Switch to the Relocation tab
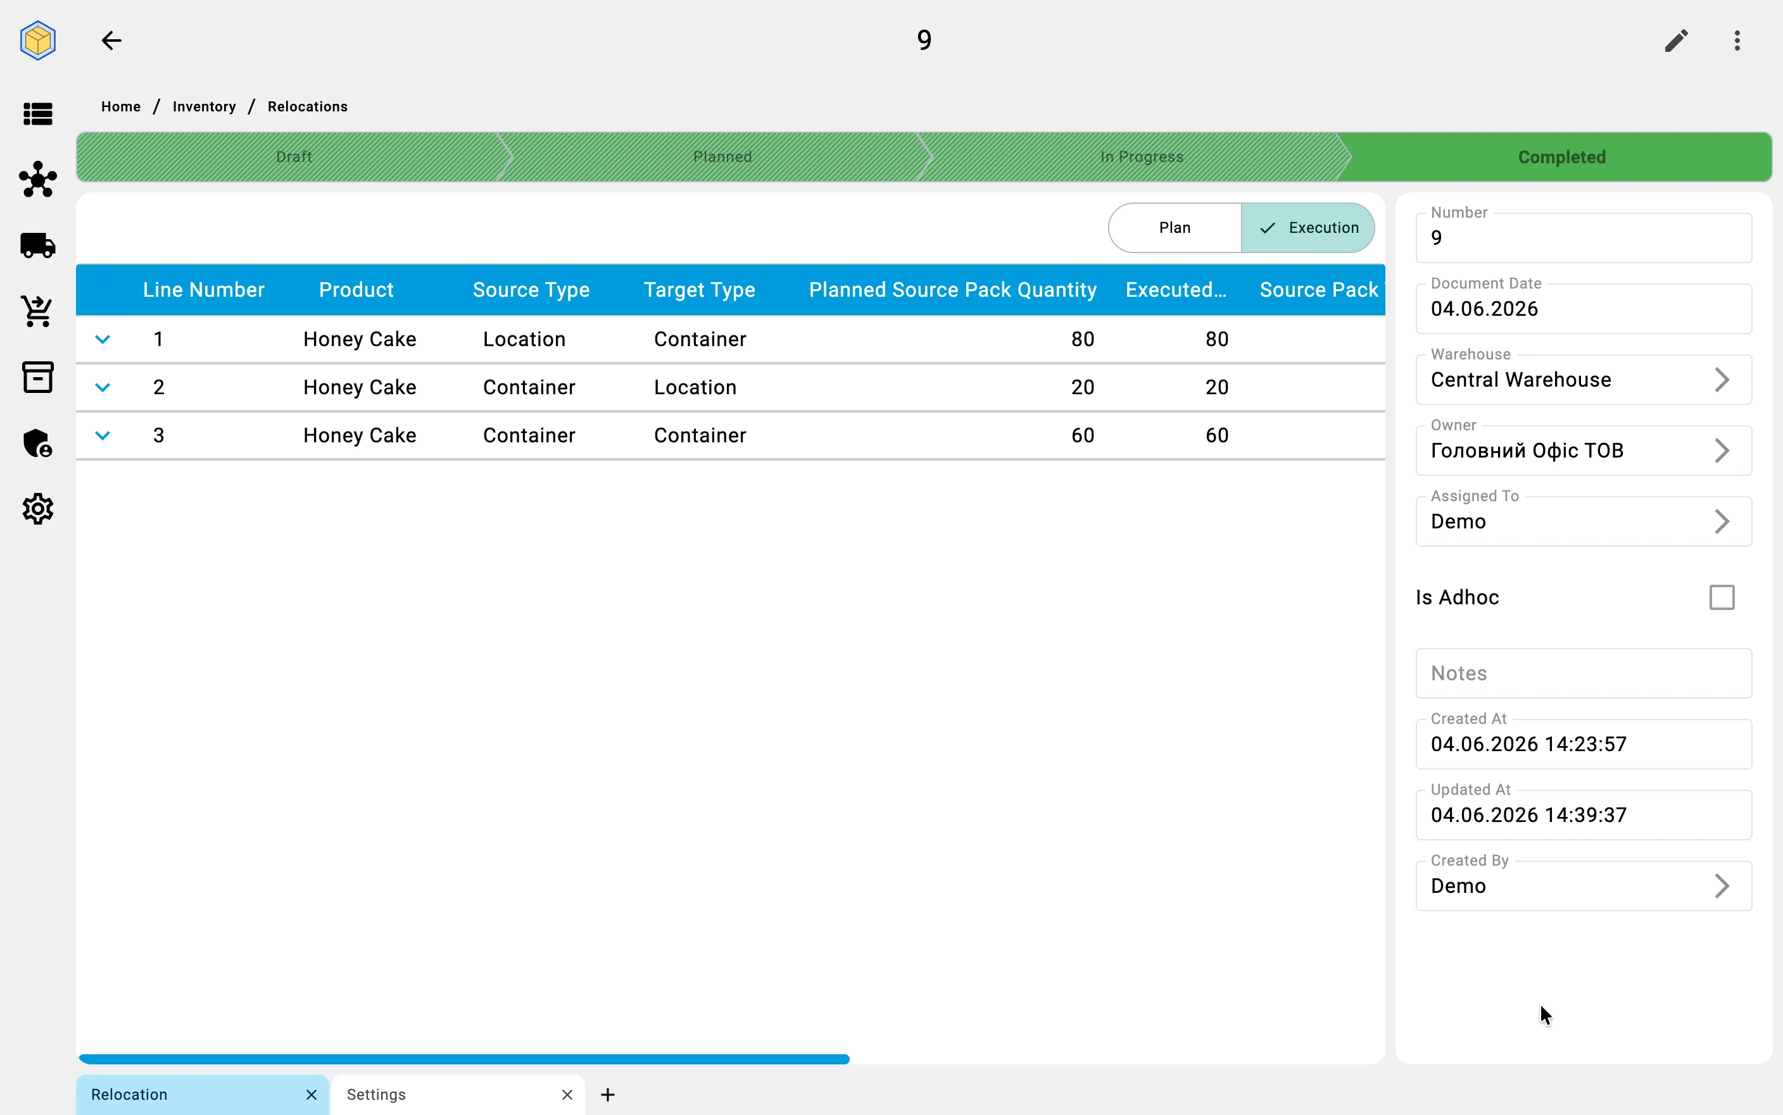The height and width of the screenshot is (1115, 1783). [202, 1095]
